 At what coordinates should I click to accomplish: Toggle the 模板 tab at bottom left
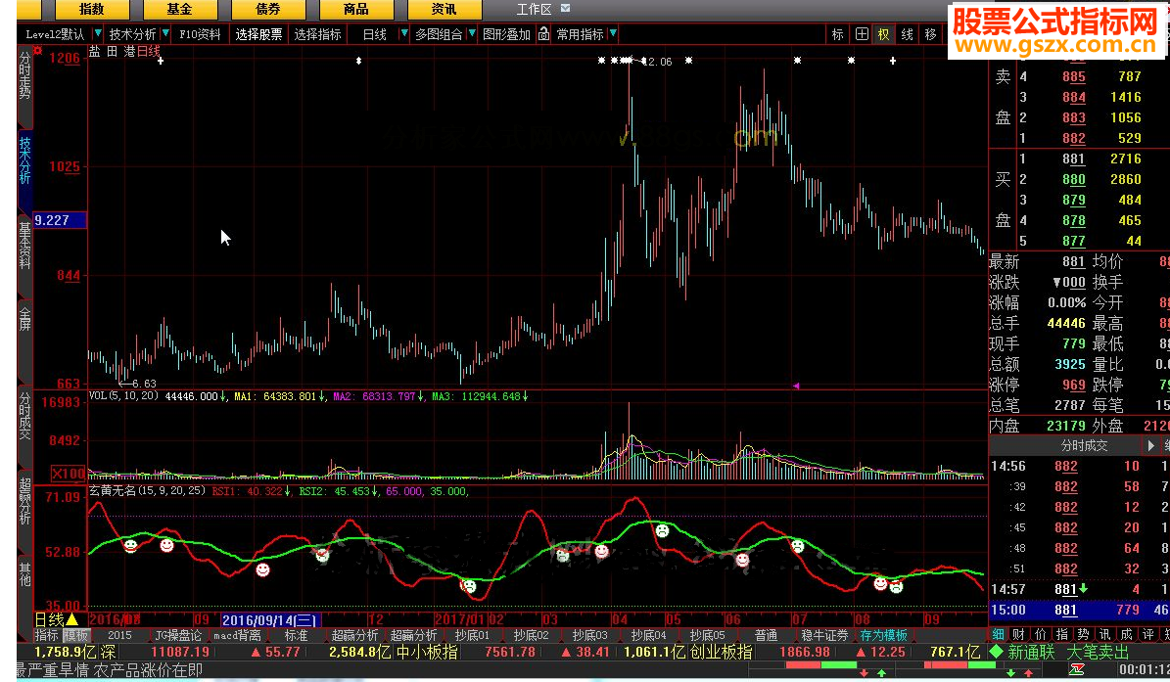pos(76,636)
